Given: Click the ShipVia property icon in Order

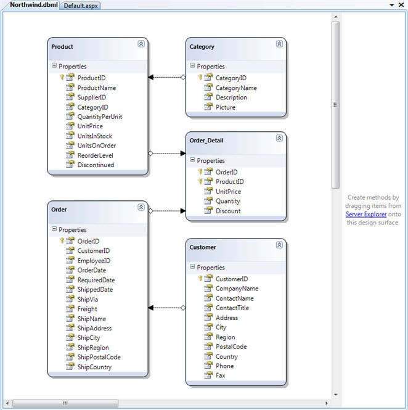Looking at the screenshot, I should [70, 298].
